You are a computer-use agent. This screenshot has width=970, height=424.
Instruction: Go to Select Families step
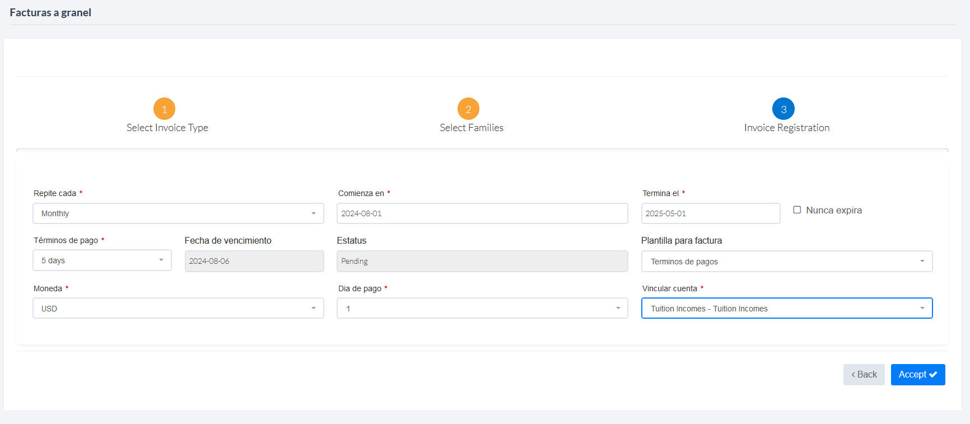[472, 128]
